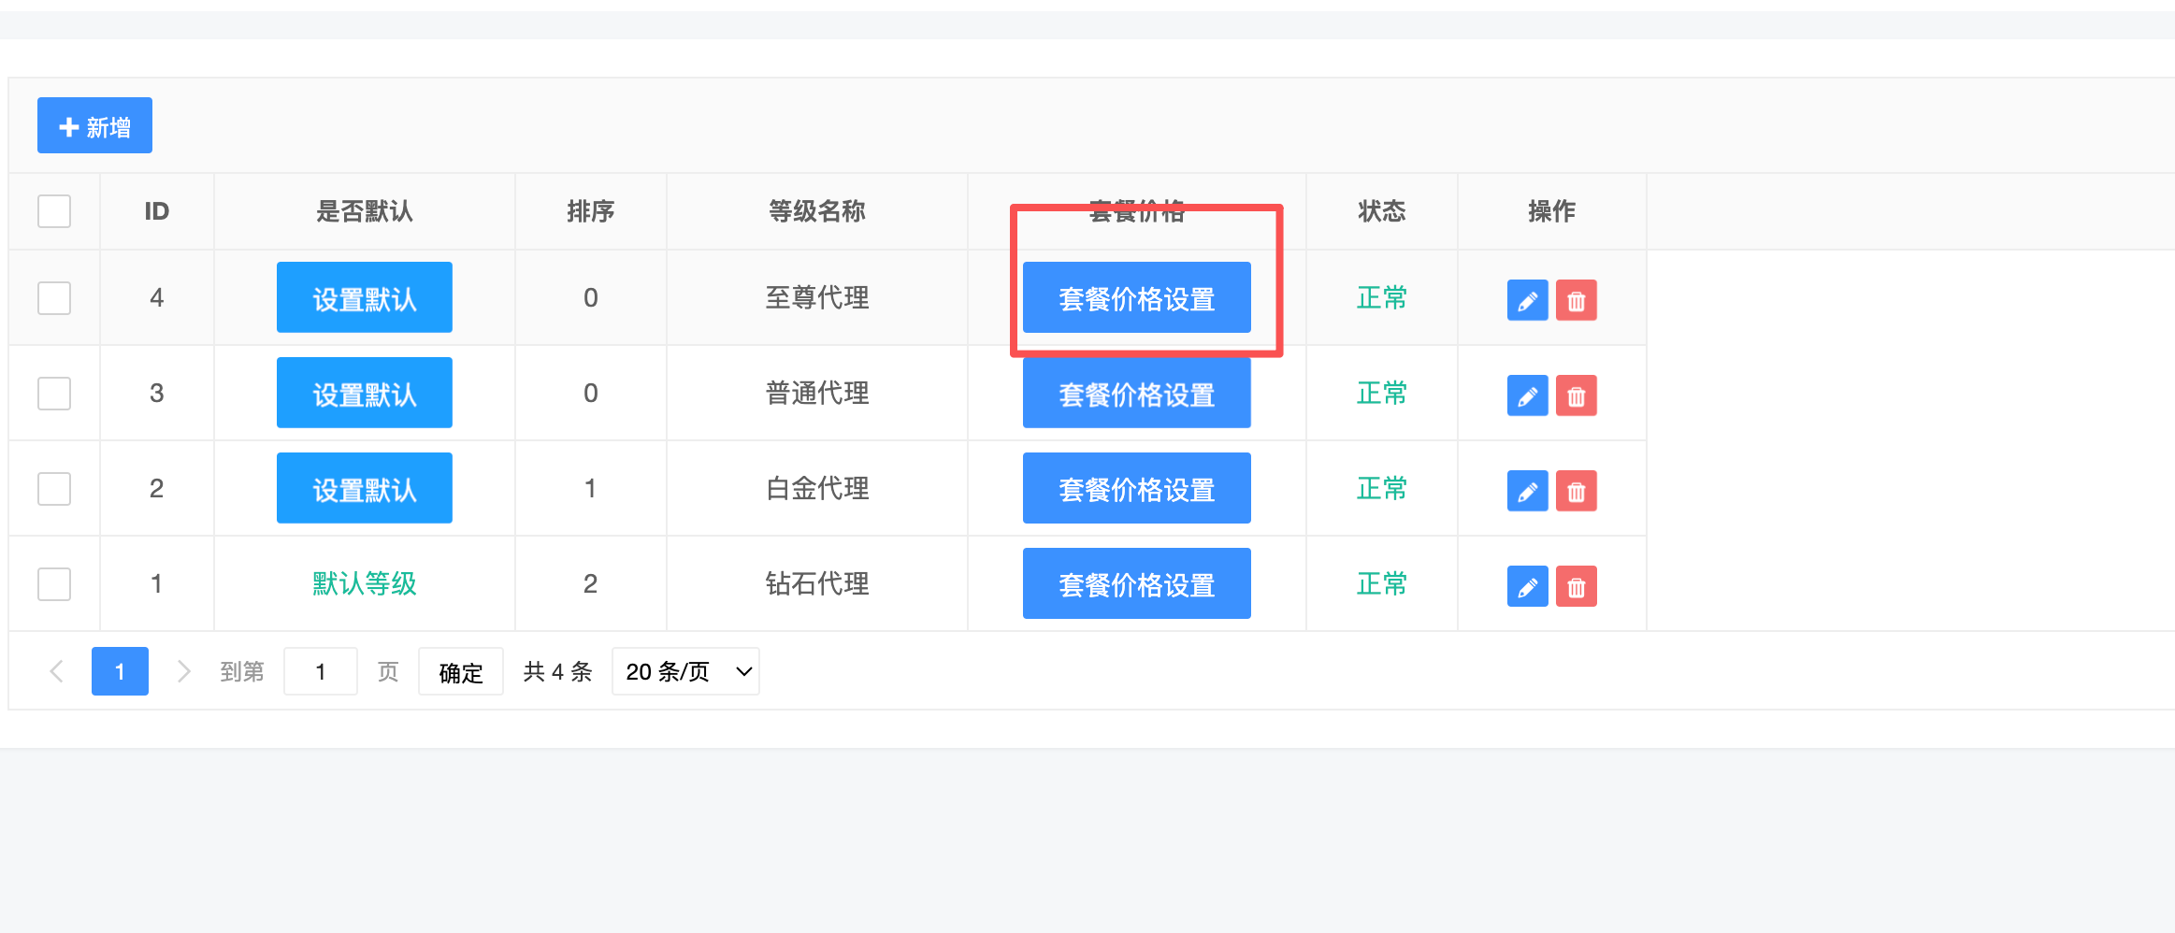The image size is (2175, 933).
Task: Select the checkbox for row ID 2
Action: click(54, 489)
